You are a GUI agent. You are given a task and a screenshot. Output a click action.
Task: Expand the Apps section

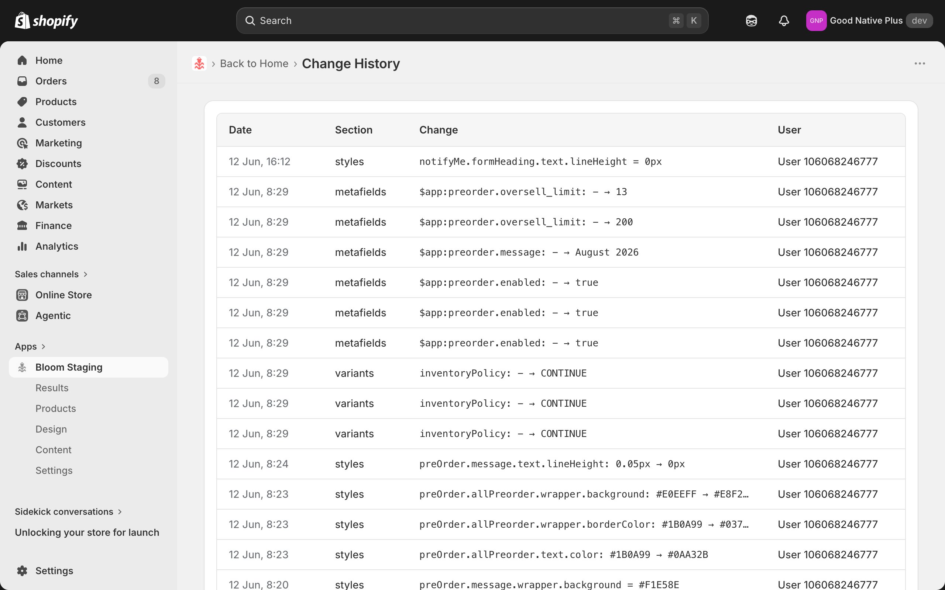pyautogui.click(x=31, y=347)
